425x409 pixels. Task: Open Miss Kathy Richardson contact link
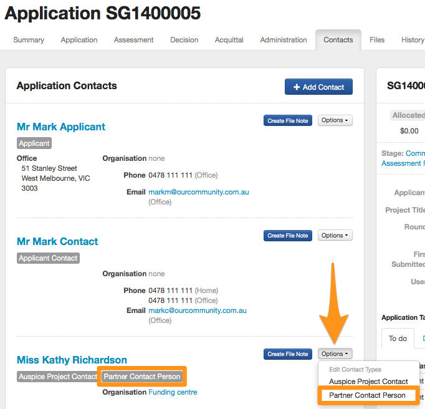pyautogui.click(x=72, y=360)
